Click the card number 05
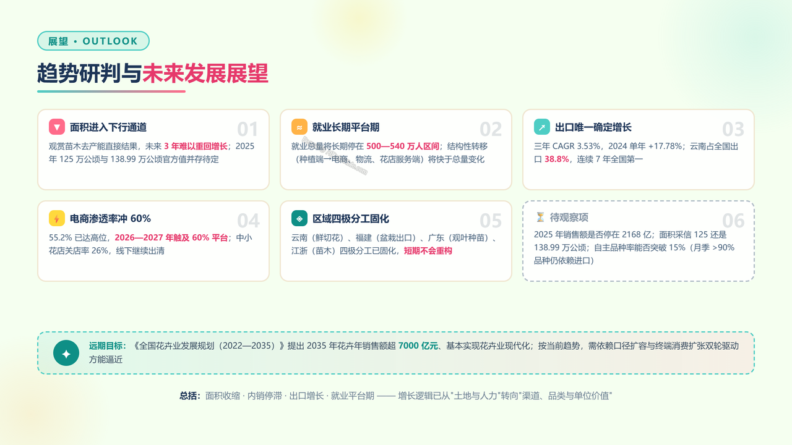This screenshot has height=445, width=792. (490, 221)
